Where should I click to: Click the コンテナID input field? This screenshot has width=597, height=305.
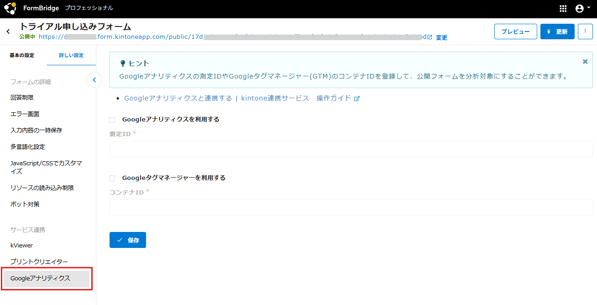point(351,207)
